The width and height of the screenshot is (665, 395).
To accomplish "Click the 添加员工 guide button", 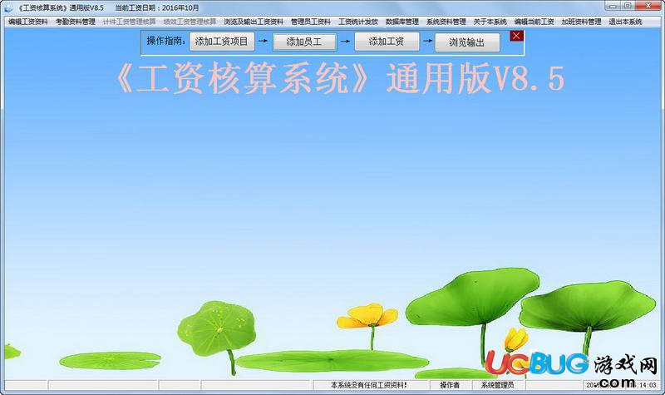I will [x=304, y=42].
